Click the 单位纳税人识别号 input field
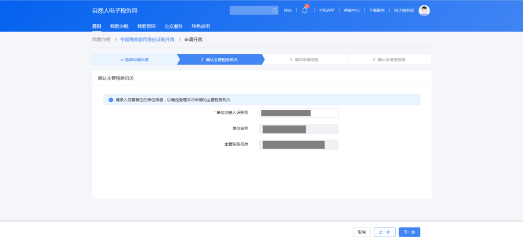The image size is (523, 242). (x=298, y=113)
